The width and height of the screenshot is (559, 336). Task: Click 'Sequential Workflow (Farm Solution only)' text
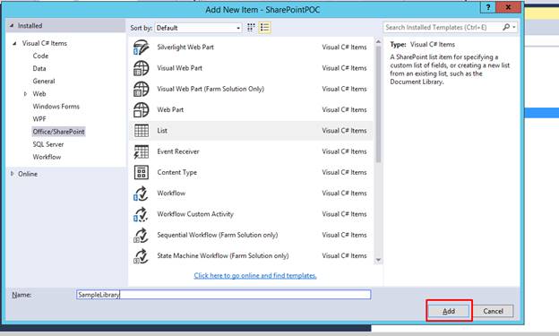218,235
